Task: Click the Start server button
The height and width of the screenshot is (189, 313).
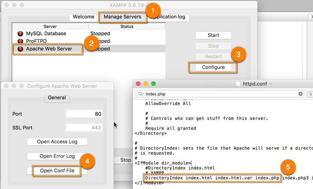Action: (x=214, y=35)
